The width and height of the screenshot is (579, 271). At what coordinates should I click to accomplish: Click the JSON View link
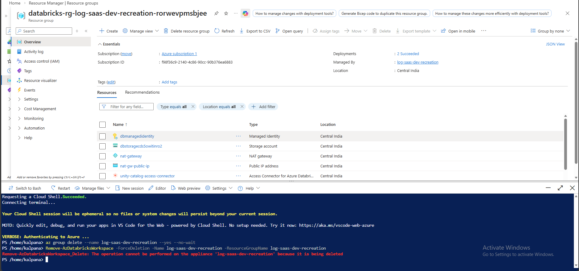pyautogui.click(x=555, y=44)
